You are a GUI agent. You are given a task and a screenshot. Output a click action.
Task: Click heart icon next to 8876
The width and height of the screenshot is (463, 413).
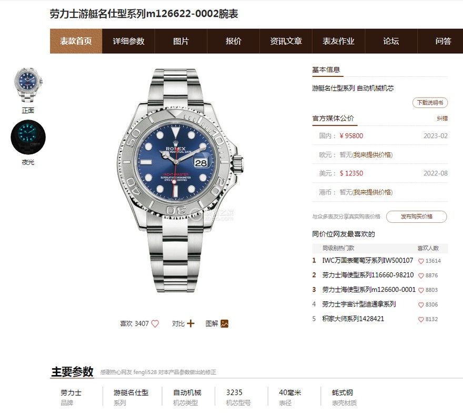click(421, 276)
